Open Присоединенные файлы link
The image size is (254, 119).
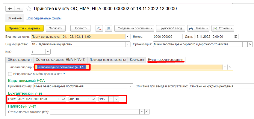pyautogui.click(x=44, y=18)
